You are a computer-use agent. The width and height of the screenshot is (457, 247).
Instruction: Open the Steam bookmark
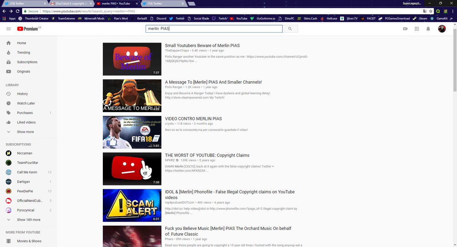tap(420, 18)
